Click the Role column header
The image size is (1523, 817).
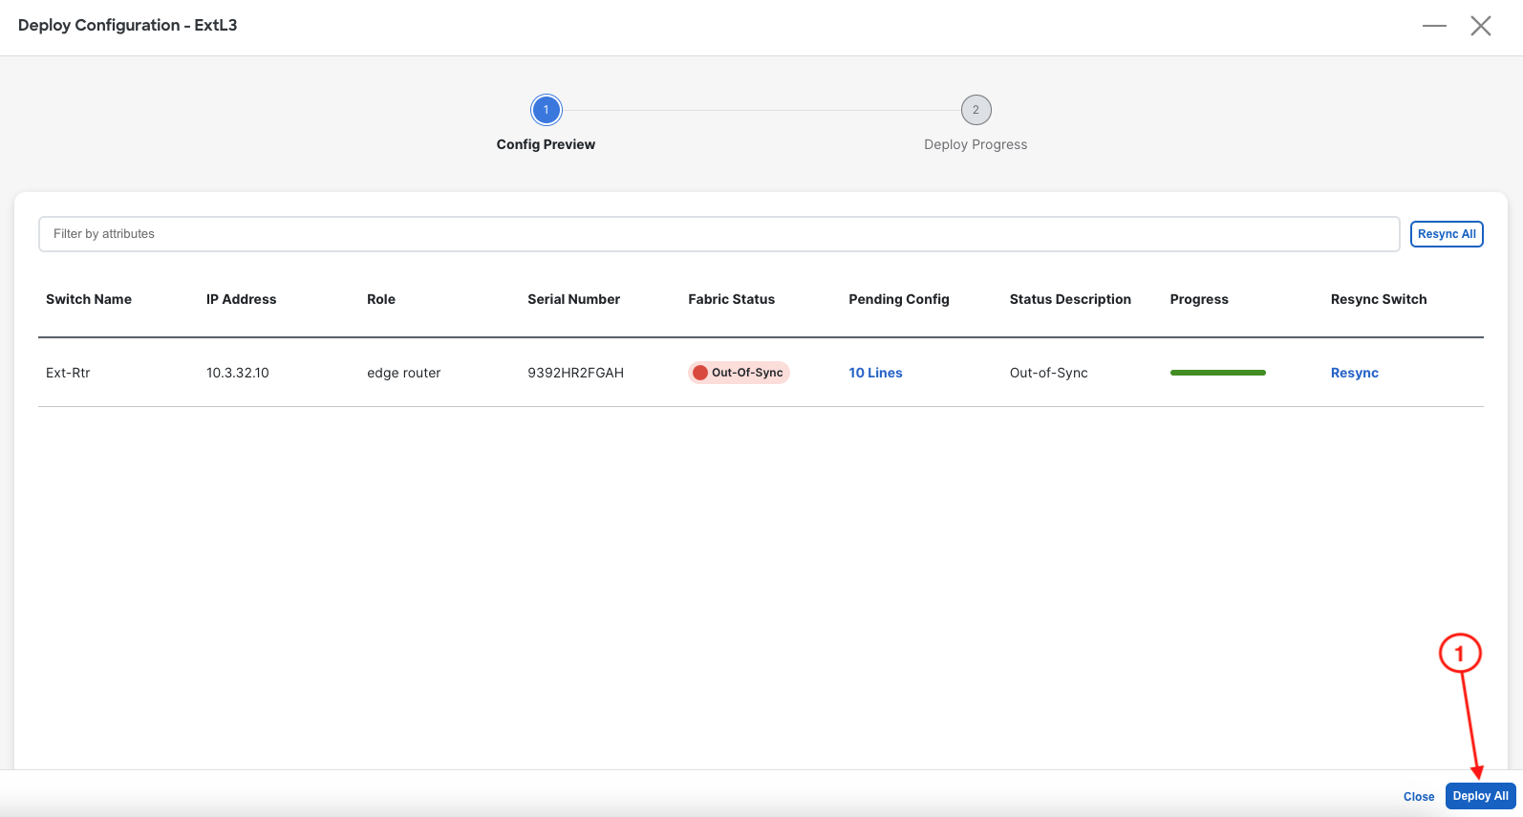(381, 299)
